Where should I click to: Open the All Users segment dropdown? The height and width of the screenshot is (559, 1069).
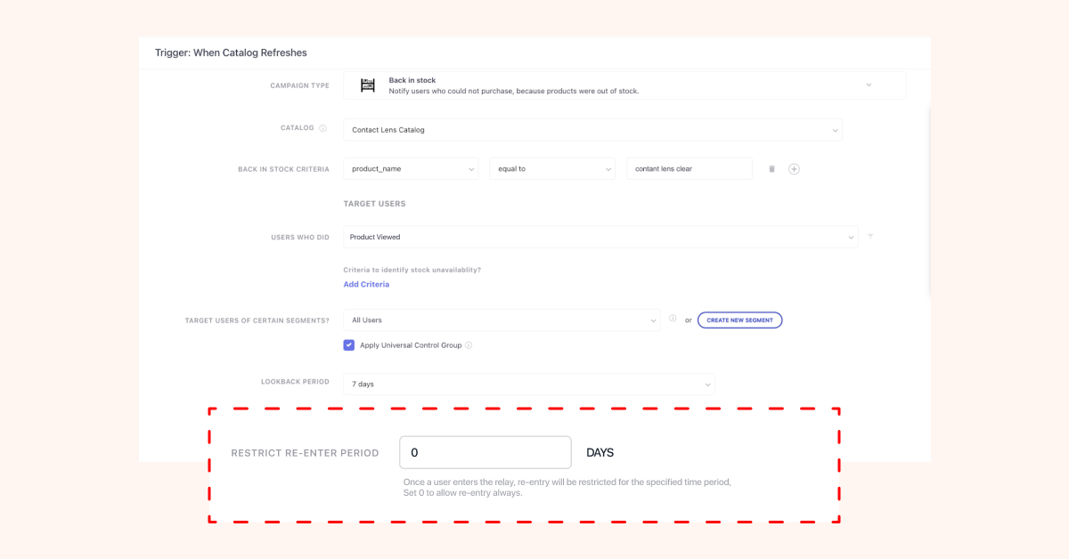click(x=502, y=320)
